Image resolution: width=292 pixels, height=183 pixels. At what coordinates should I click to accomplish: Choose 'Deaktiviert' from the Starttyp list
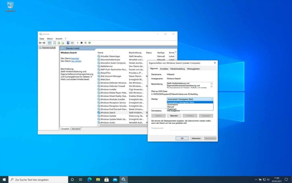(x=190, y=109)
